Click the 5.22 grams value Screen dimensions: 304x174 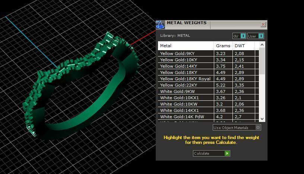(221, 85)
